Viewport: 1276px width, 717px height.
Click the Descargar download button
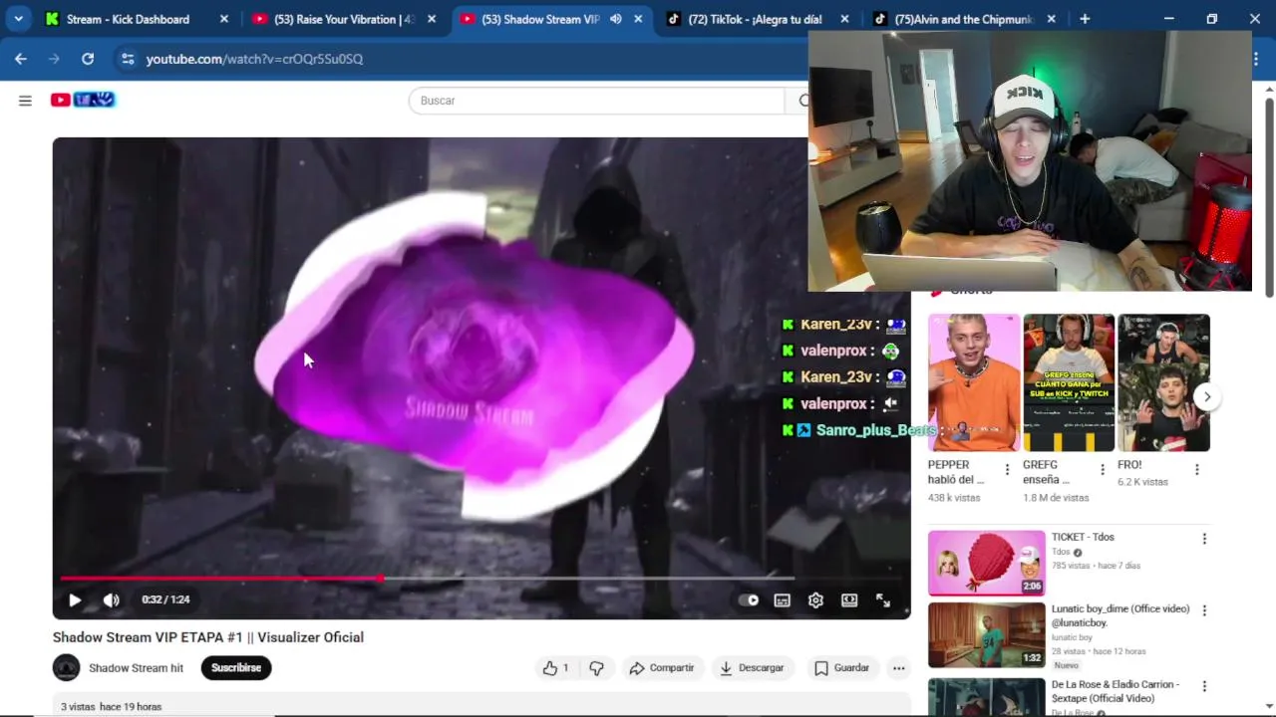[752, 668]
